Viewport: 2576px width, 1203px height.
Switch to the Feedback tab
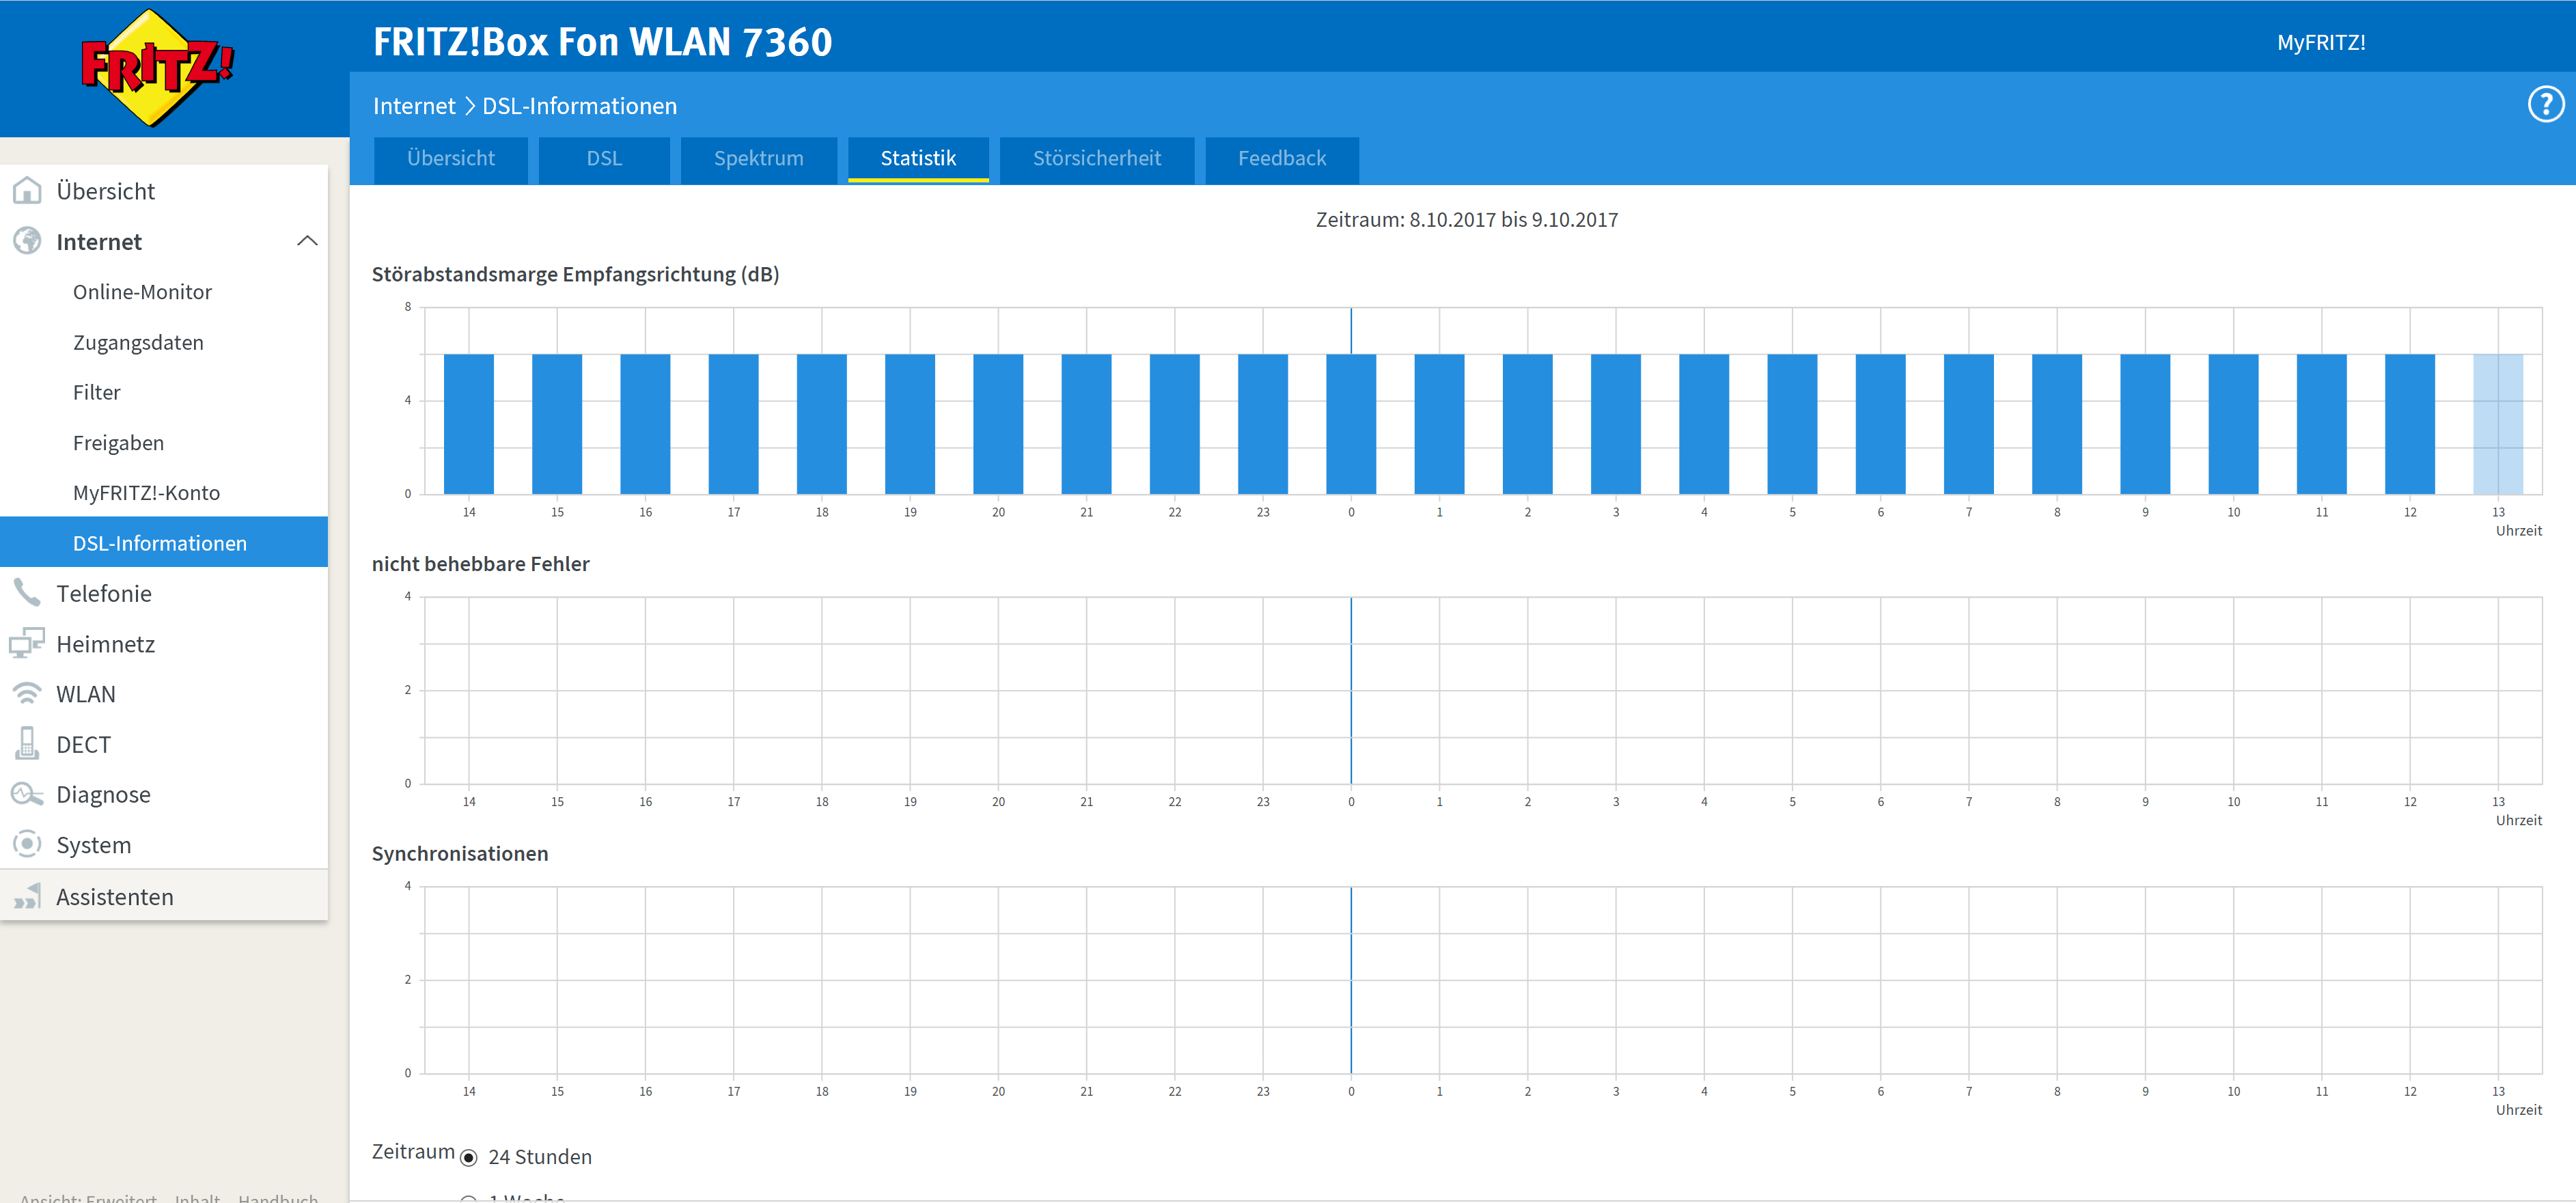click(x=1281, y=159)
